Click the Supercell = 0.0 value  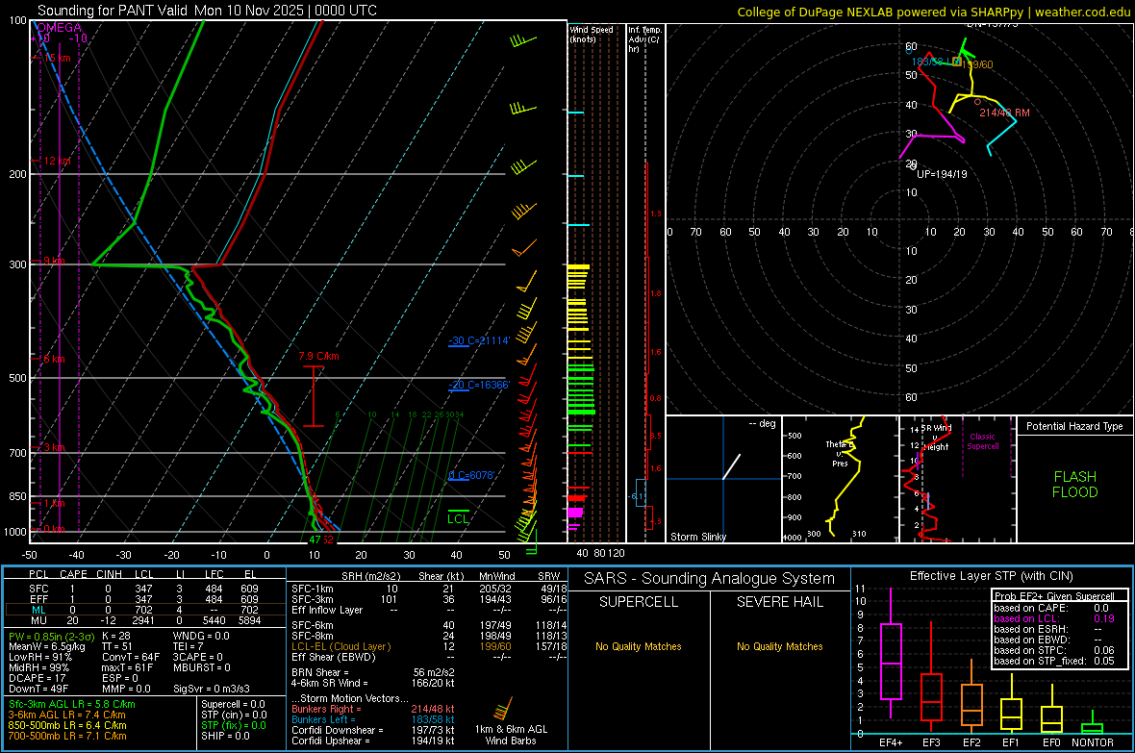pyautogui.click(x=233, y=705)
